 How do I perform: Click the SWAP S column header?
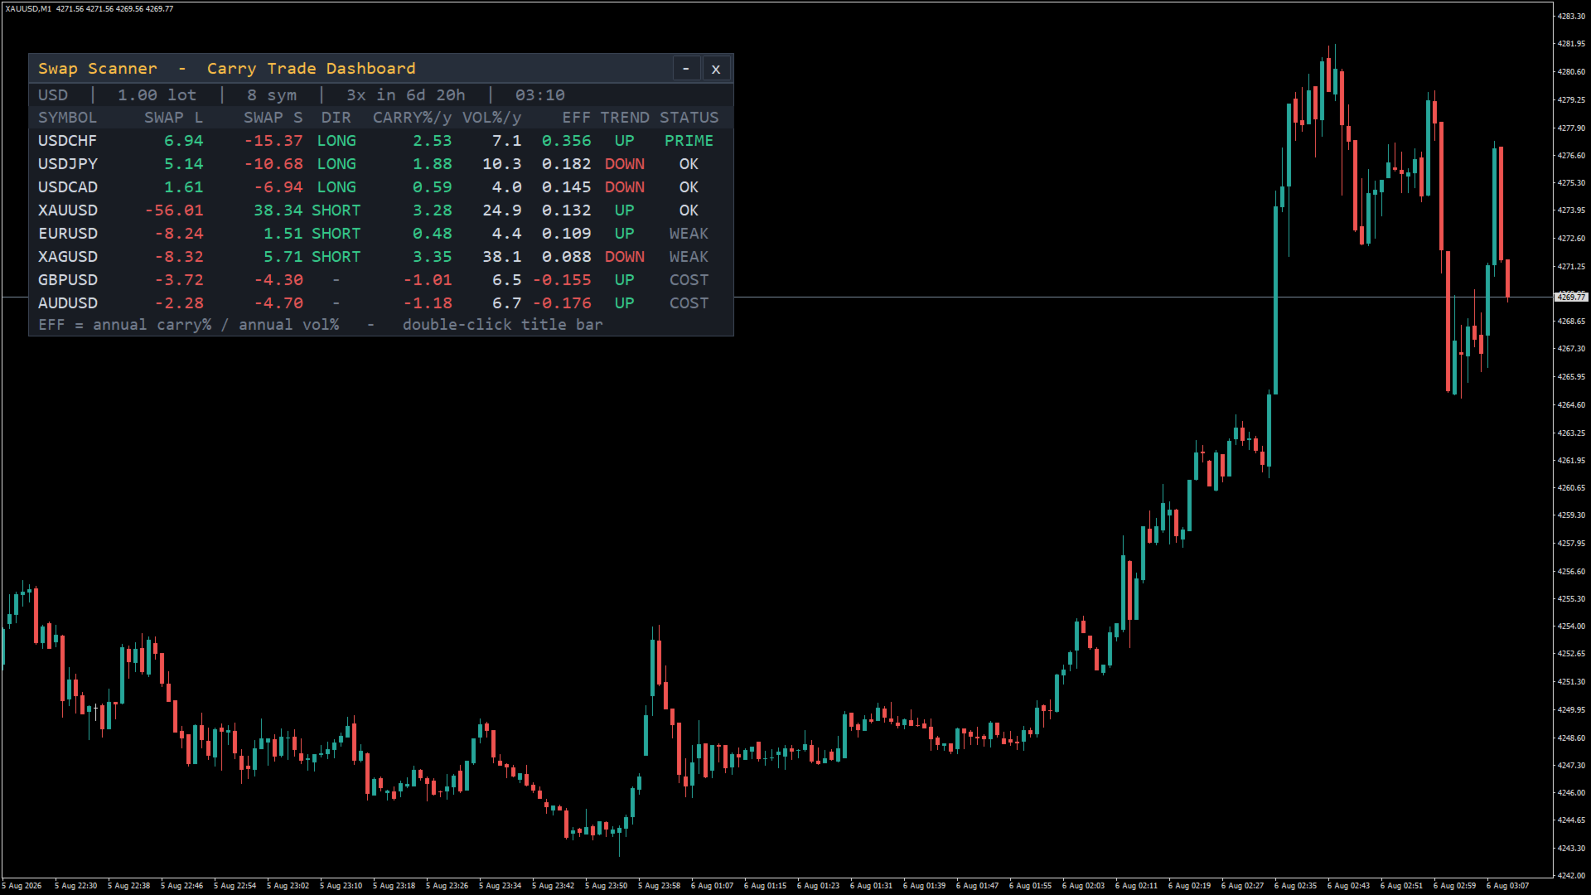(273, 118)
